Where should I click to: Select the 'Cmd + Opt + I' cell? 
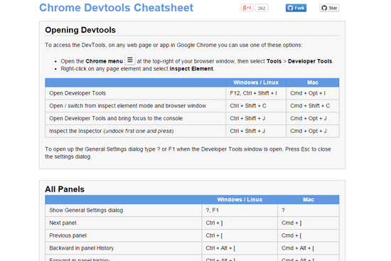coord(313,93)
